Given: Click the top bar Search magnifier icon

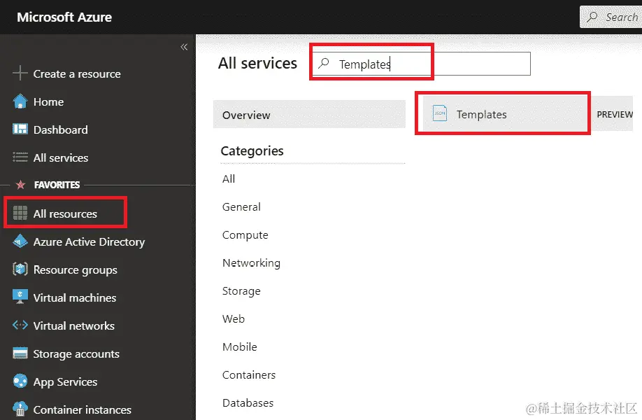Looking at the screenshot, I should tap(592, 17).
